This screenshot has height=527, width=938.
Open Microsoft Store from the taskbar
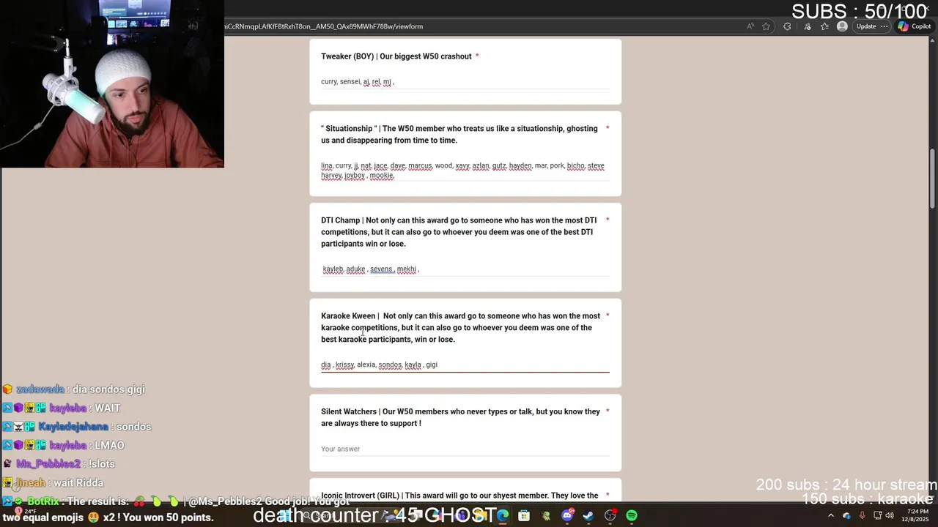(524, 516)
